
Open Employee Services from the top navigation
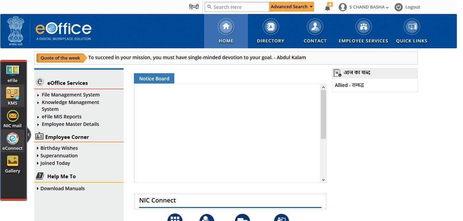[363, 31]
